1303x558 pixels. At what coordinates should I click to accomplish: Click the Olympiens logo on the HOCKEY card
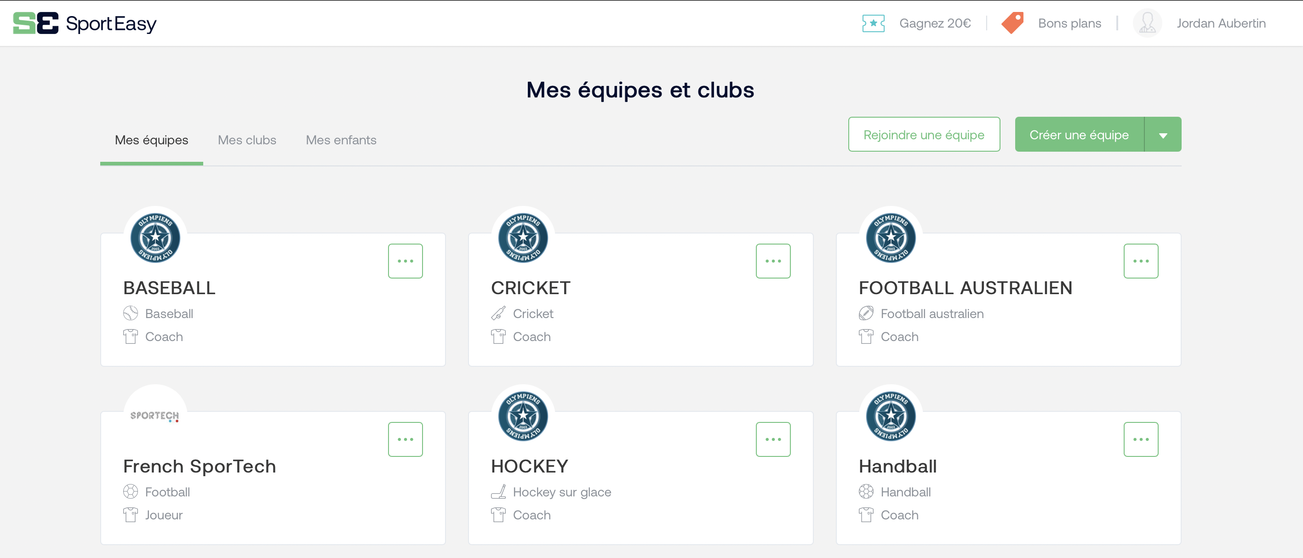point(523,416)
